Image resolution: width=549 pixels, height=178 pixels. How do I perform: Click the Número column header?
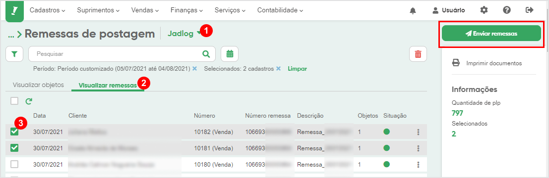coord(204,116)
